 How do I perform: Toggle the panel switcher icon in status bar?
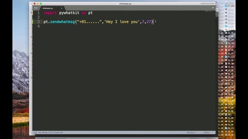coord(35,132)
